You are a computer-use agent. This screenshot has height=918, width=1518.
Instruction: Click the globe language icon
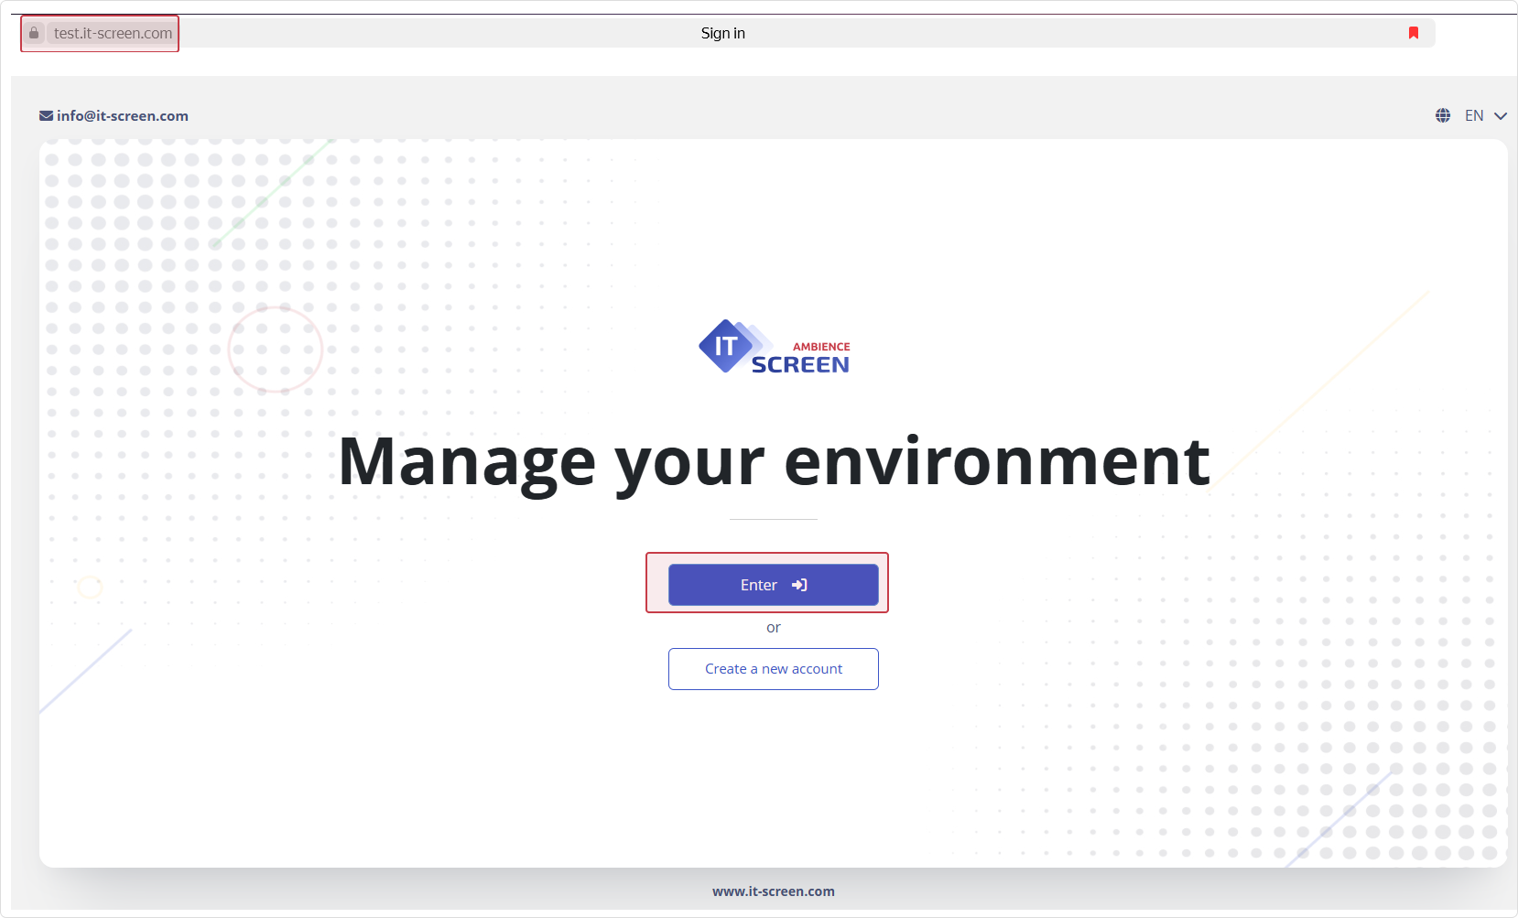click(x=1443, y=115)
